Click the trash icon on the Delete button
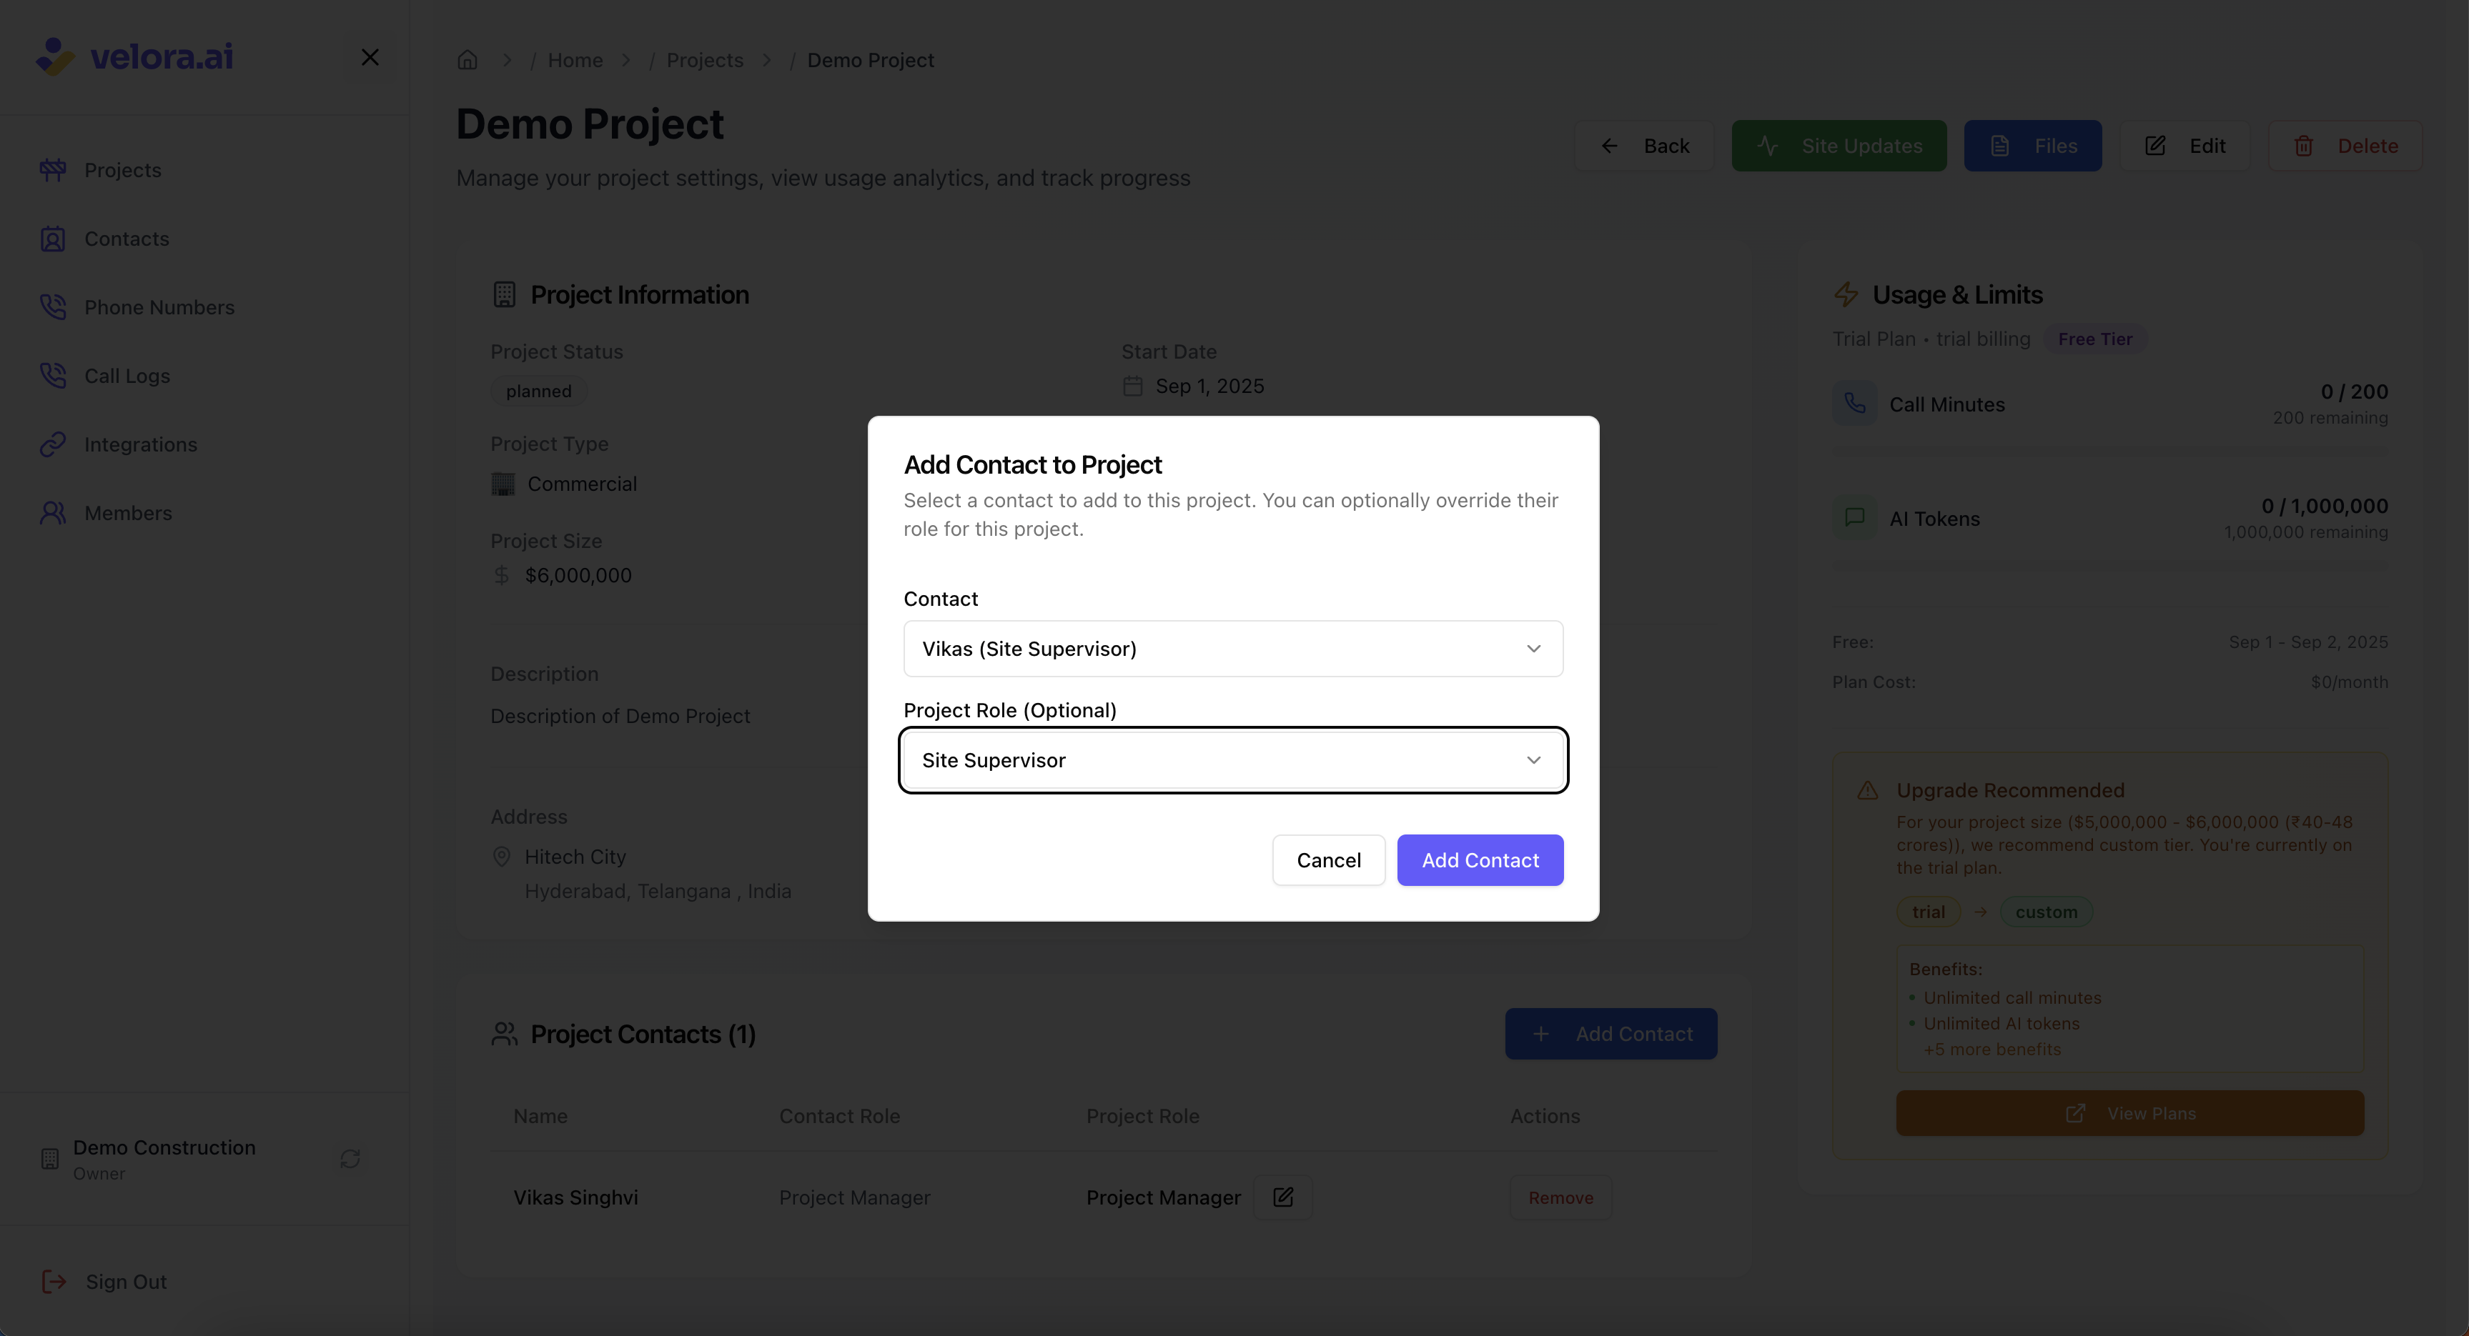 tap(2303, 146)
